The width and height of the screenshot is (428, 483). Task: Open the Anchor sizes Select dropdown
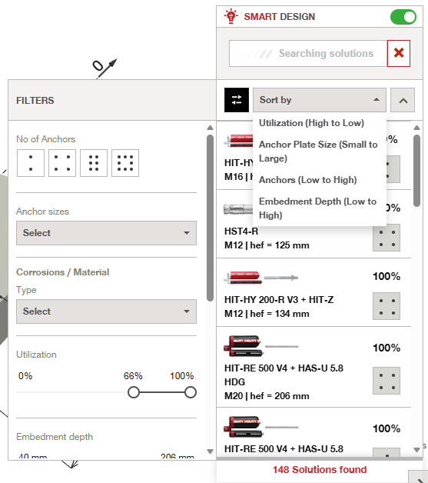(106, 233)
